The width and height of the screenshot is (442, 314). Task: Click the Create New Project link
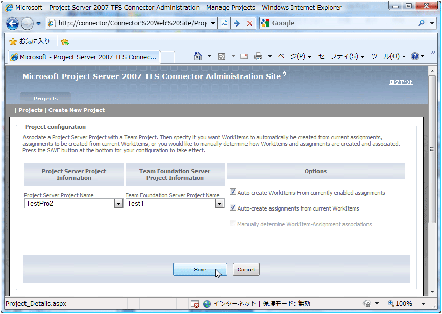[77, 110]
